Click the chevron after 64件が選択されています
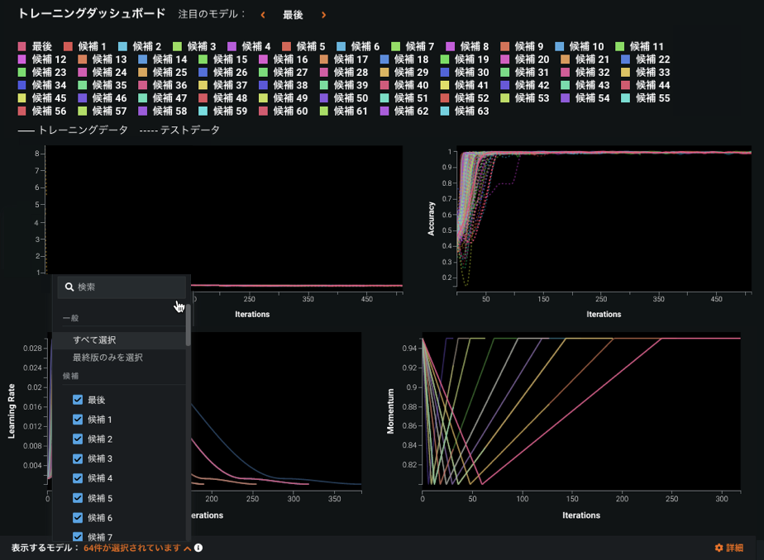Viewport: 764px width, 560px height. coord(188,548)
